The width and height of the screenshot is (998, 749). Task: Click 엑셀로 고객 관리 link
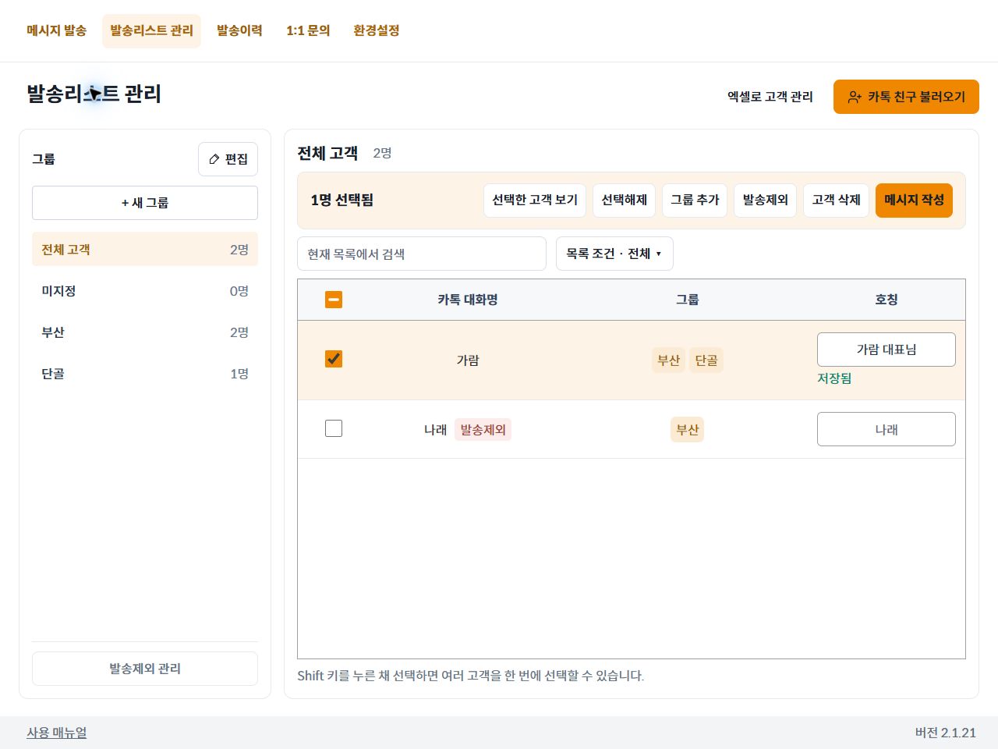[770, 97]
